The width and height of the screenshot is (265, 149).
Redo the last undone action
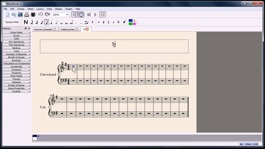click(47, 15)
